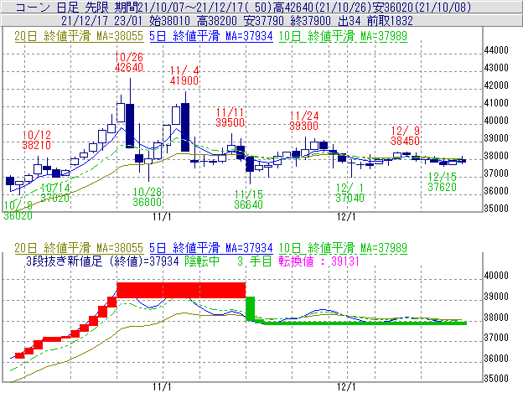Click the 終37900 close price in header
Screen dimensions: 523x398
pyautogui.click(x=311, y=21)
